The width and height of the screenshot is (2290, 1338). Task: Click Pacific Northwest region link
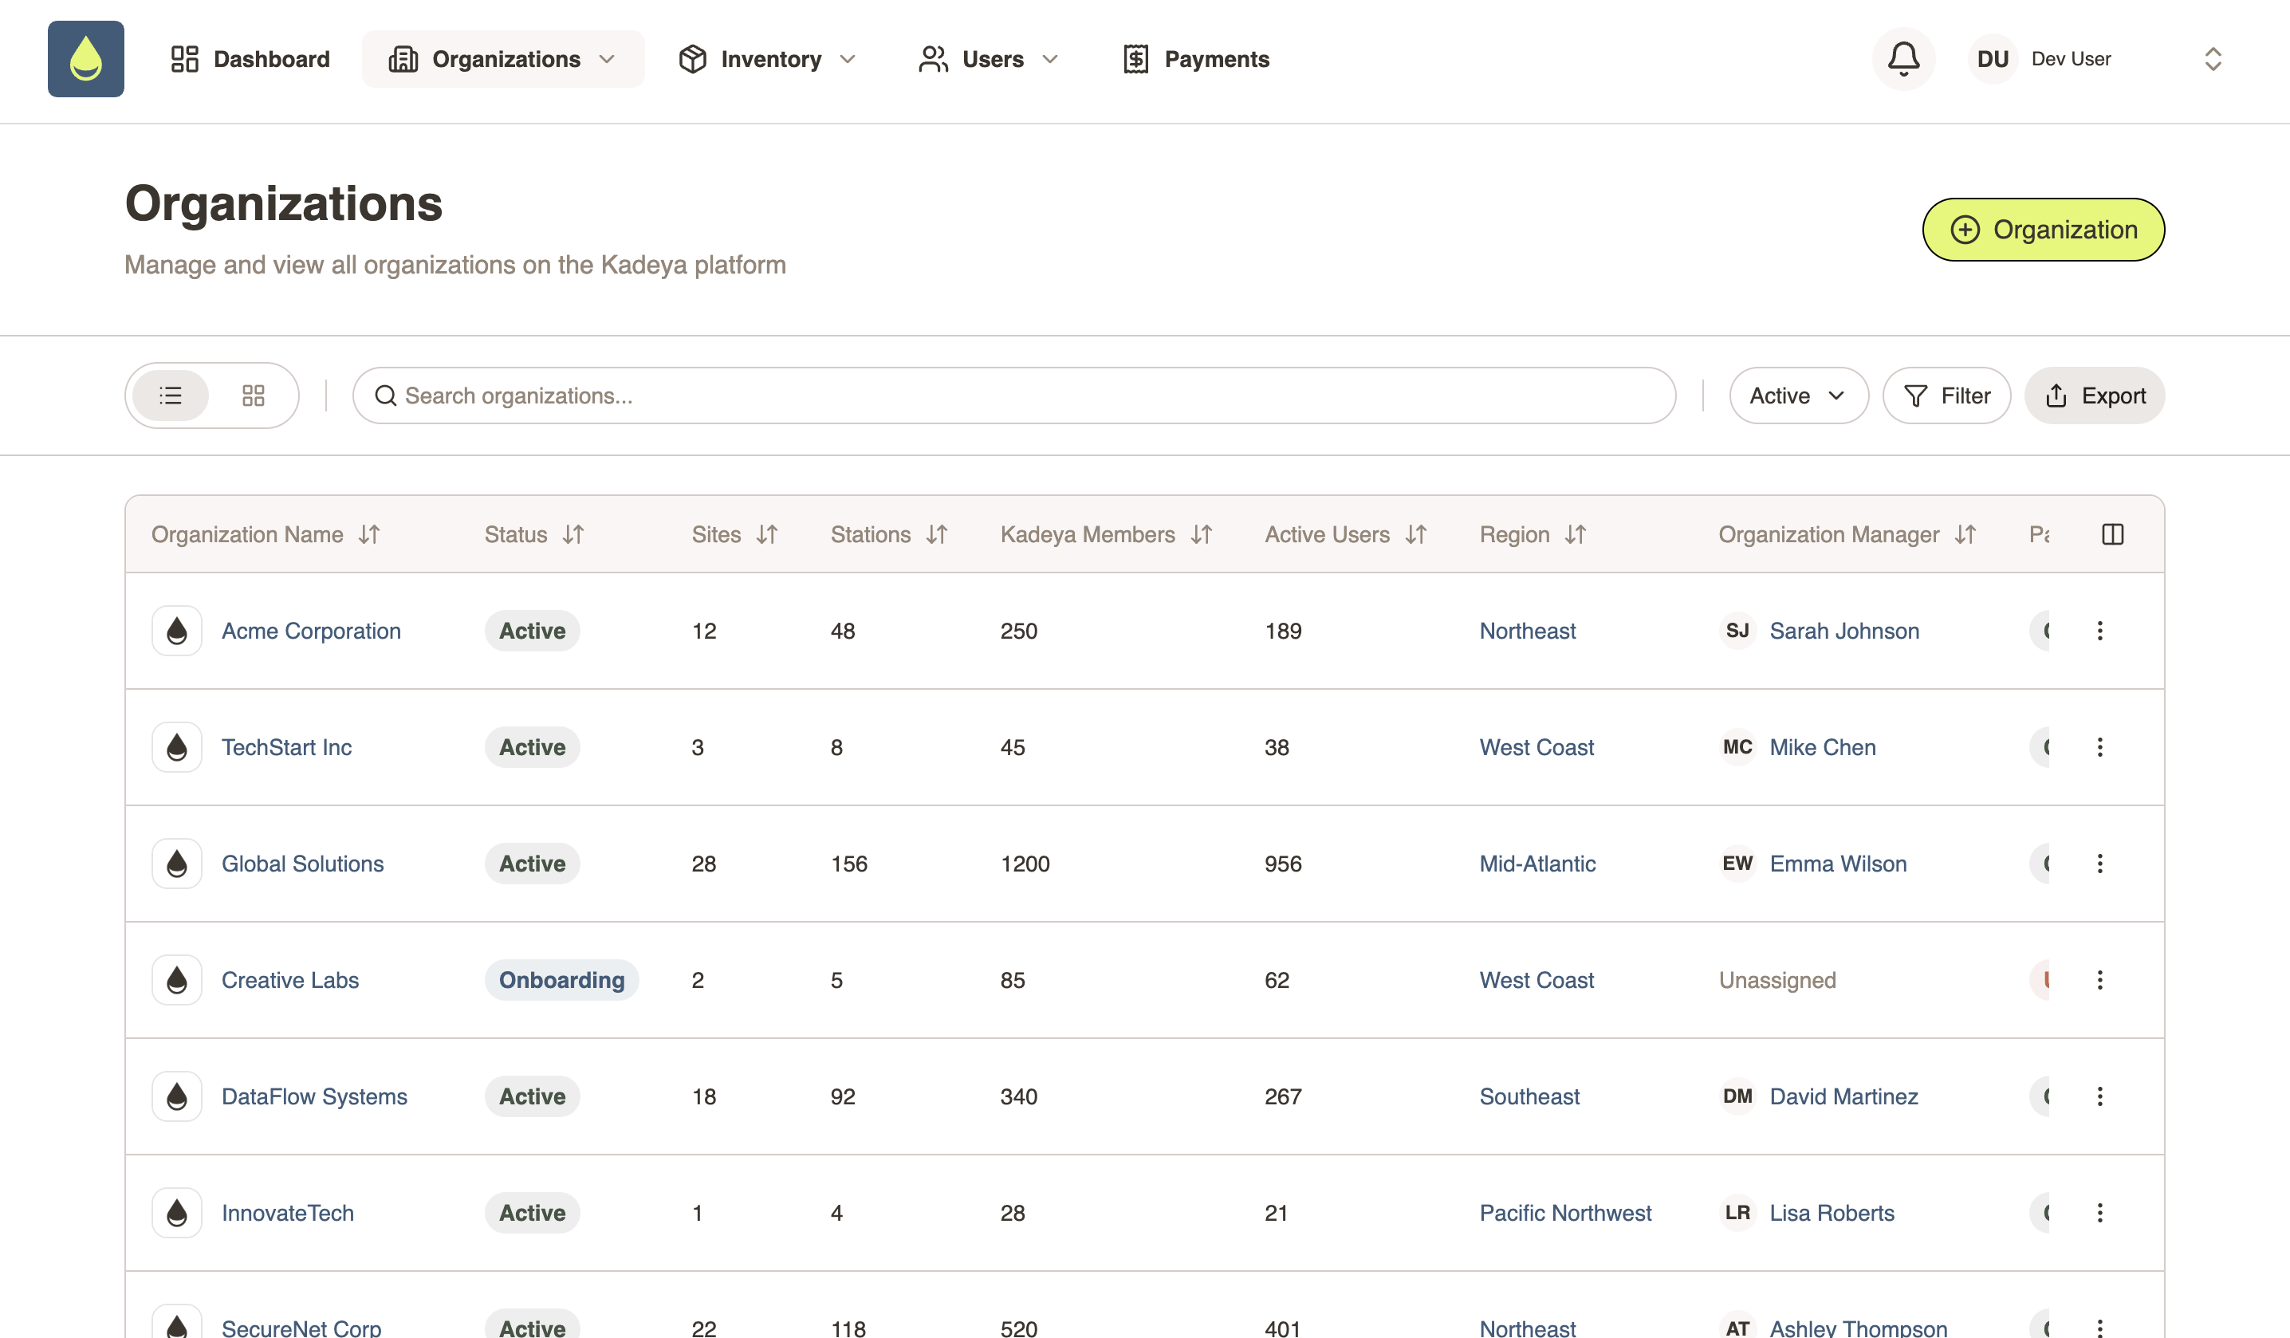(x=1565, y=1213)
